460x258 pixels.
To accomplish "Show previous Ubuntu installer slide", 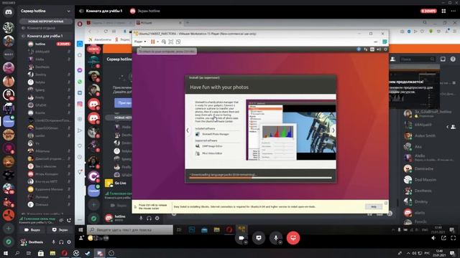I will pos(188,130).
